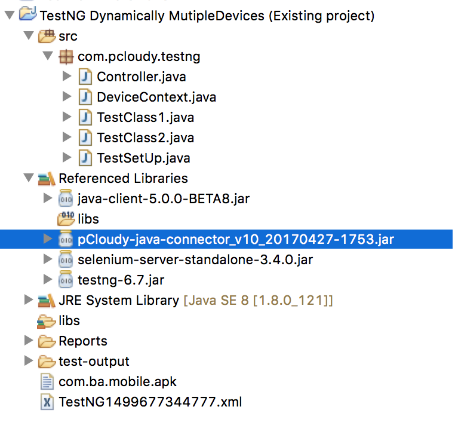455x434 pixels.
Task: Open TestNG1499677344777.xml
Action: tap(150, 402)
